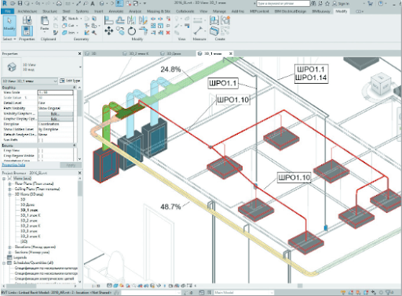Click the Create Assembly icon
Image resolution: width=402 pixels, height=296 pixels.
coord(214,20)
